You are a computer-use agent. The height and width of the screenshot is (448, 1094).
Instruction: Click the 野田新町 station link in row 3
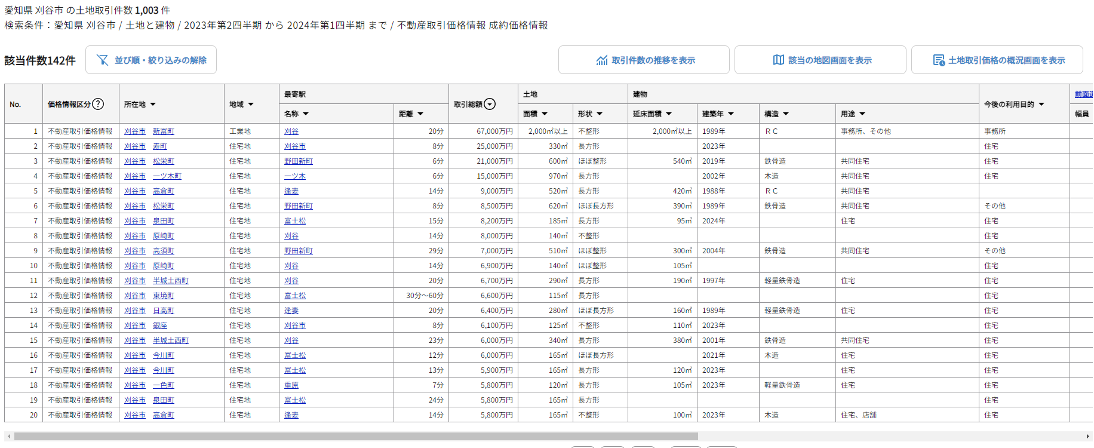(298, 161)
